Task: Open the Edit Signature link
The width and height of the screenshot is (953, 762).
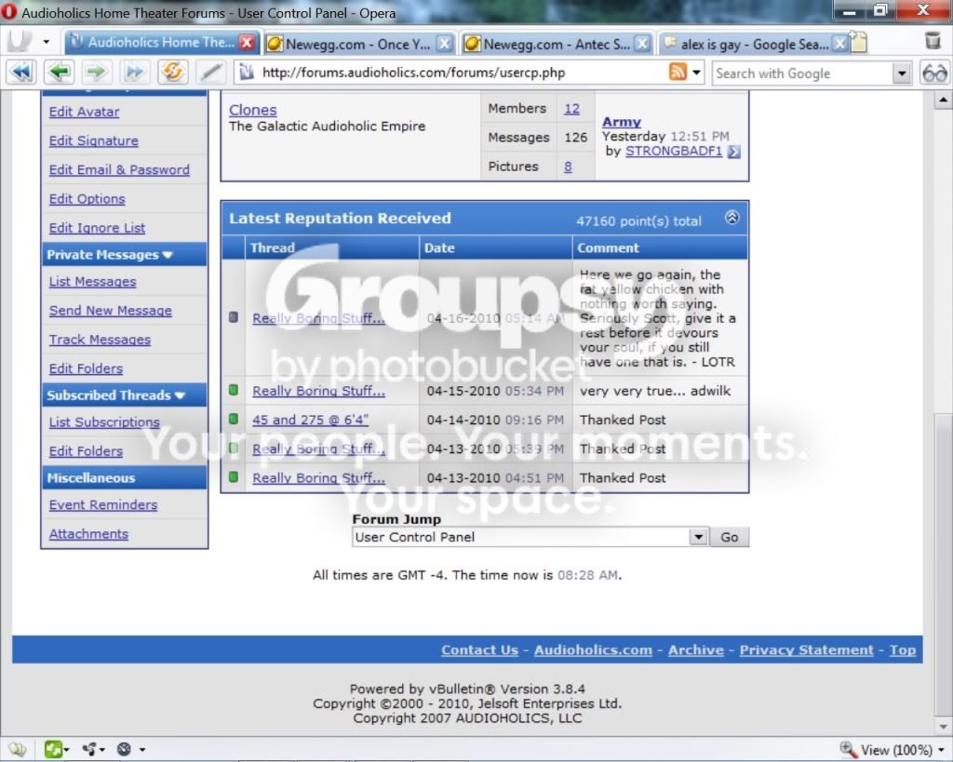Action: click(x=94, y=141)
